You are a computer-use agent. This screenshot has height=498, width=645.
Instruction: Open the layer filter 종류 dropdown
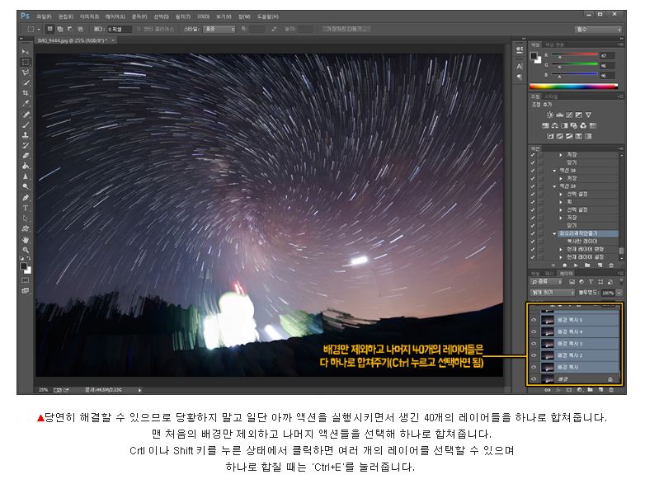(x=546, y=282)
